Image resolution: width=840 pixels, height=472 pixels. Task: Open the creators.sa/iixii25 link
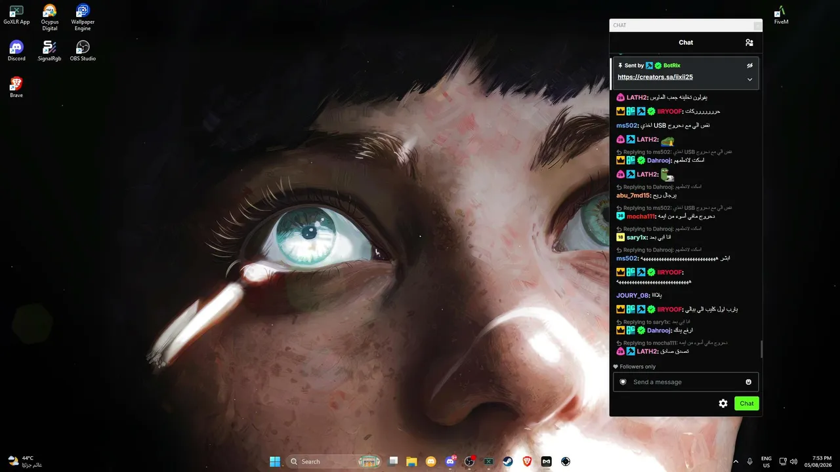point(655,77)
